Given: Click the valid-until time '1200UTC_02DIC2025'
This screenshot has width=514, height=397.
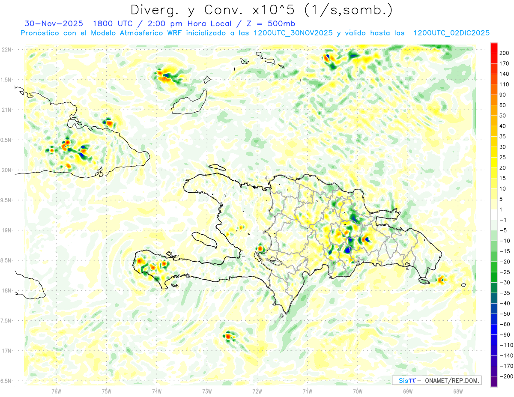Looking at the screenshot, I should (451, 33).
